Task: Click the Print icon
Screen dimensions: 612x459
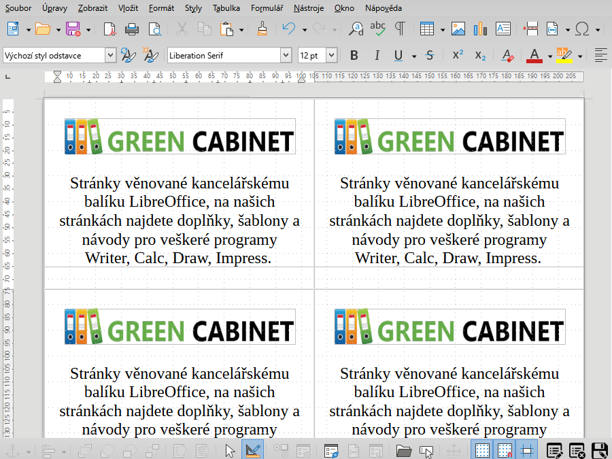Action: (x=132, y=29)
